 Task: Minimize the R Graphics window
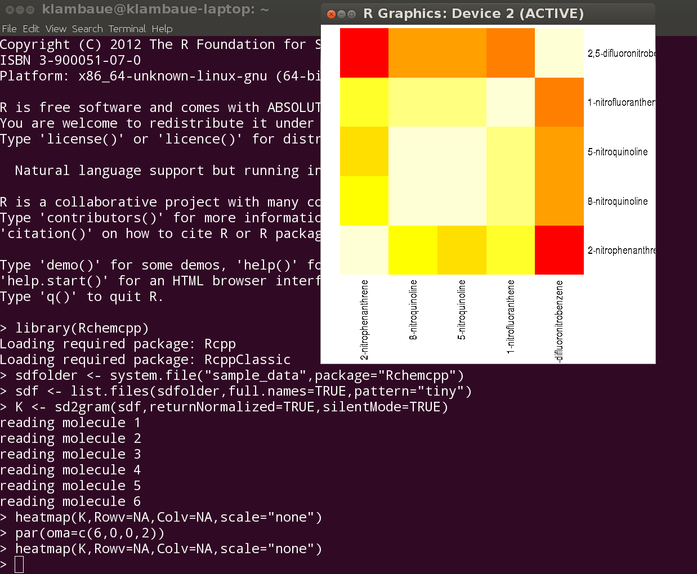pos(341,14)
